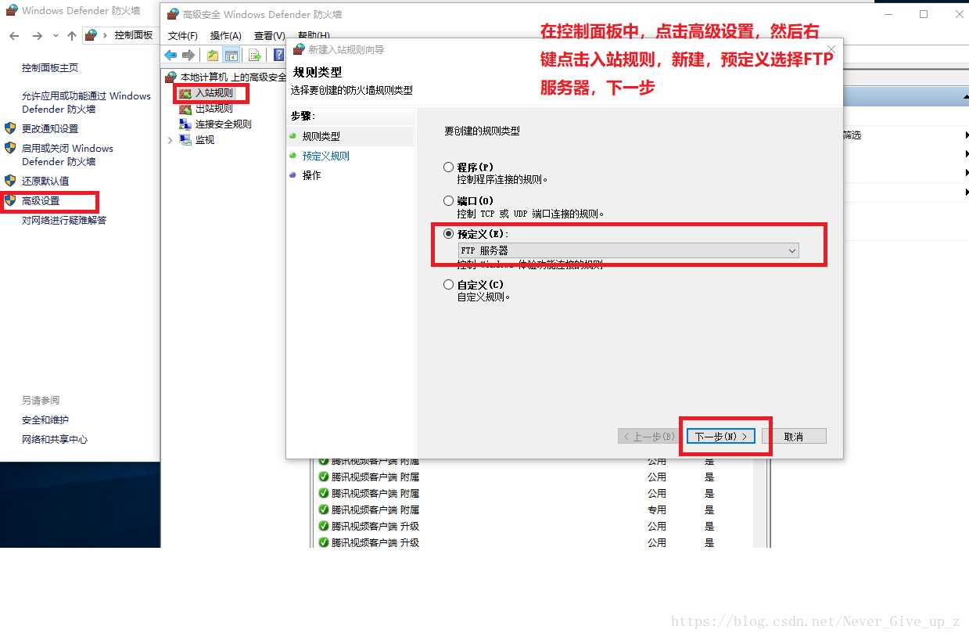
Task: Click the firewall icon in address bar
Action: 91,35
